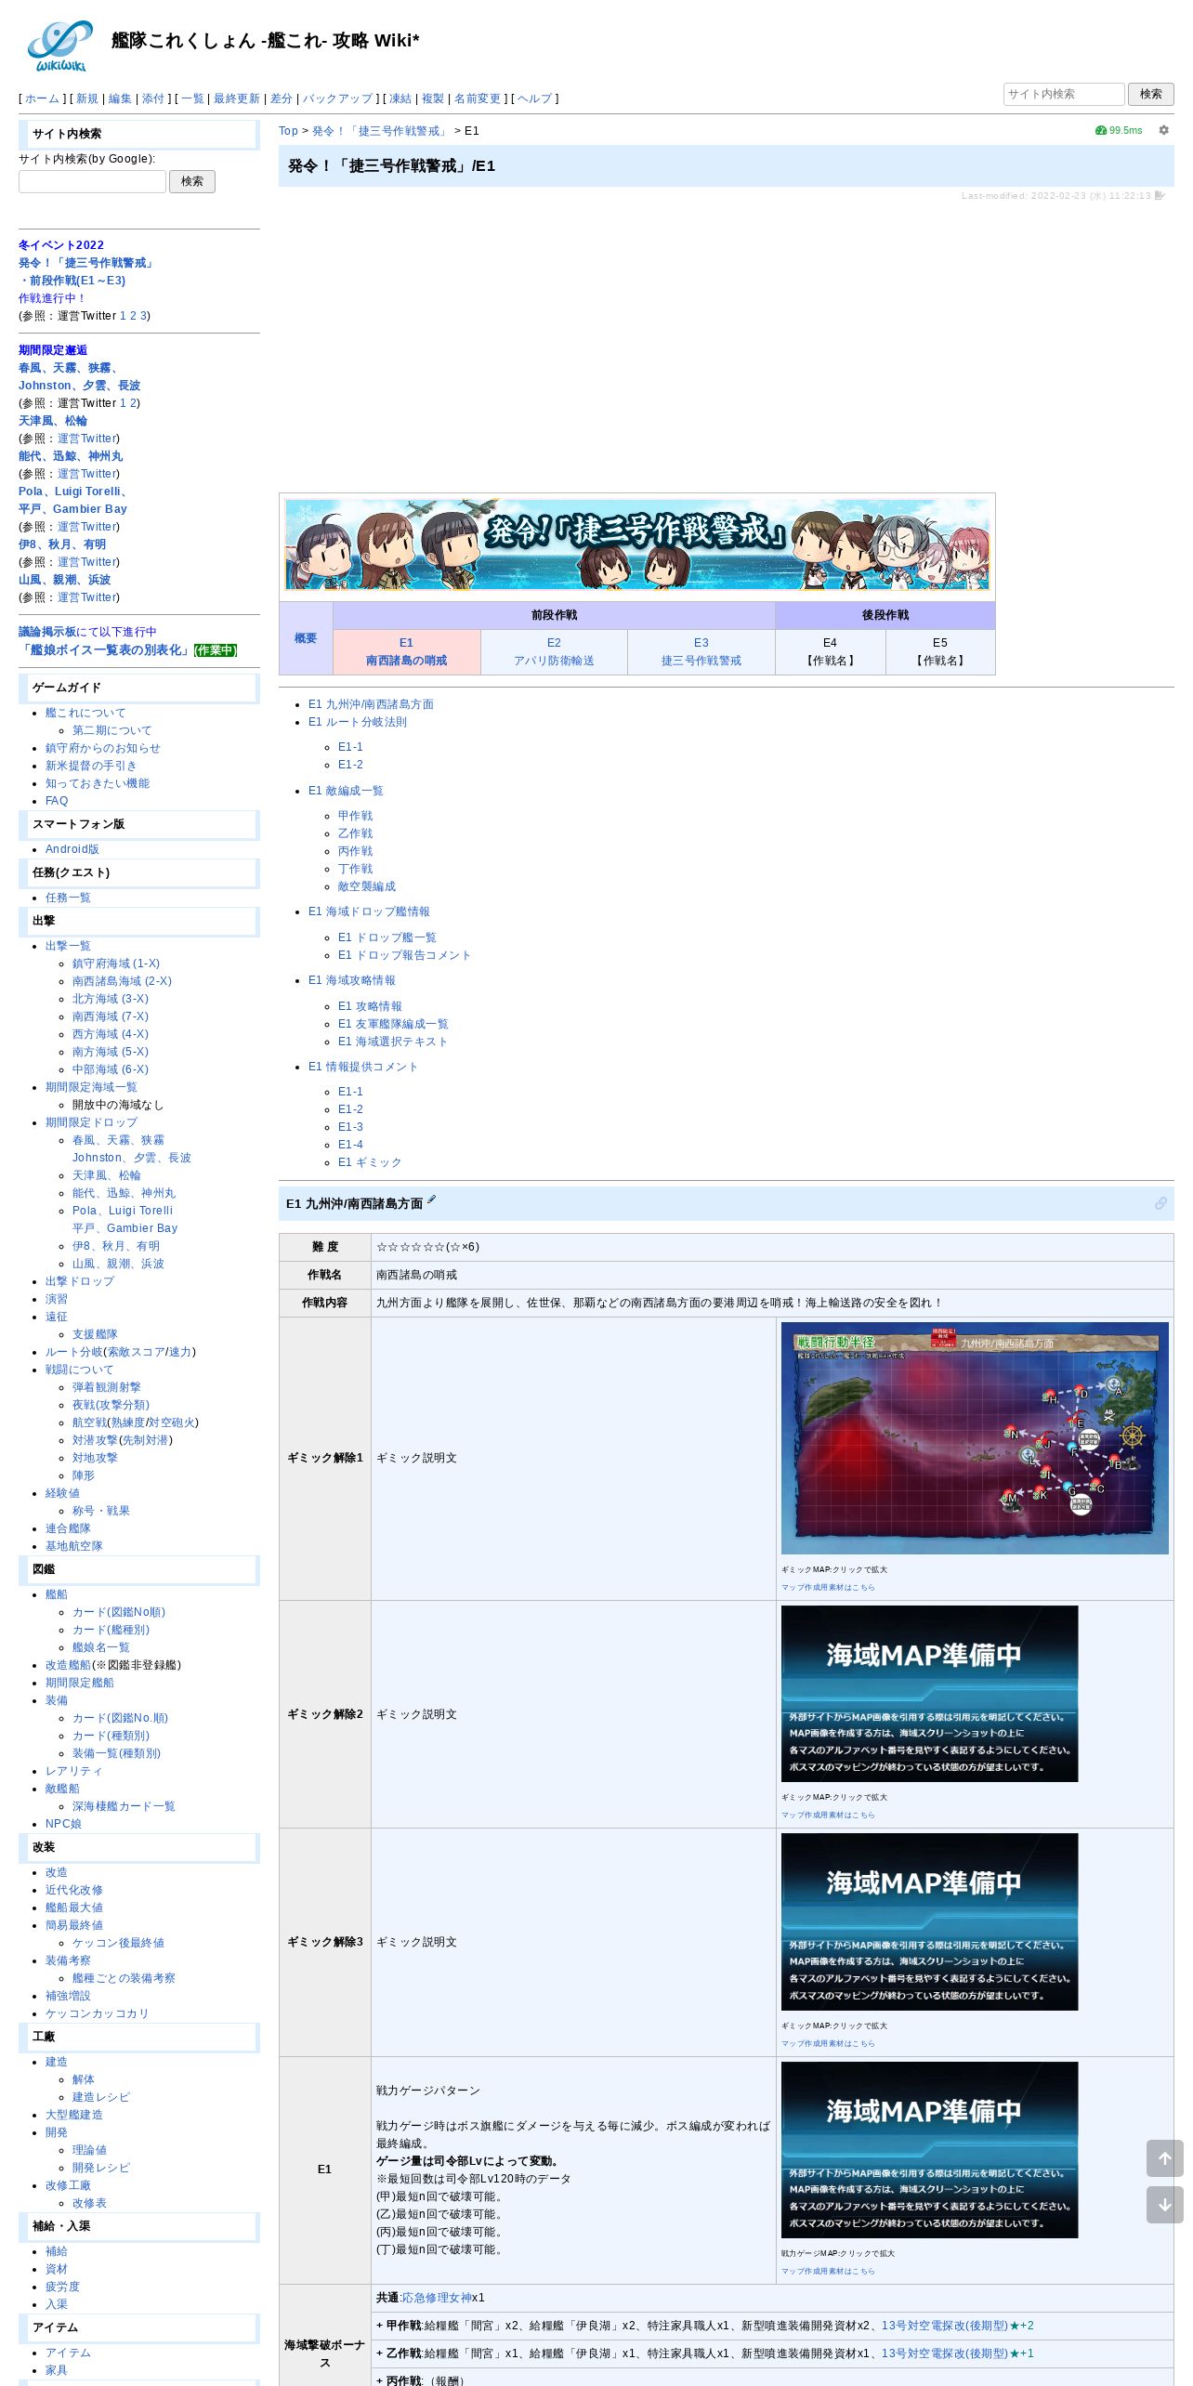
Task: Click the edit pencil icon beside E1 九州沖/南西諸島方面
Action: 432,1200
